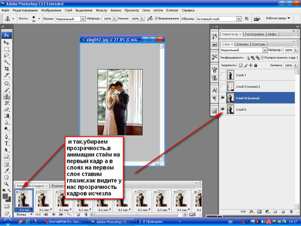Image resolution: width=301 pixels, height=226 pixels.
Task: Go to the previous animation frame
Action: point(46,214)
